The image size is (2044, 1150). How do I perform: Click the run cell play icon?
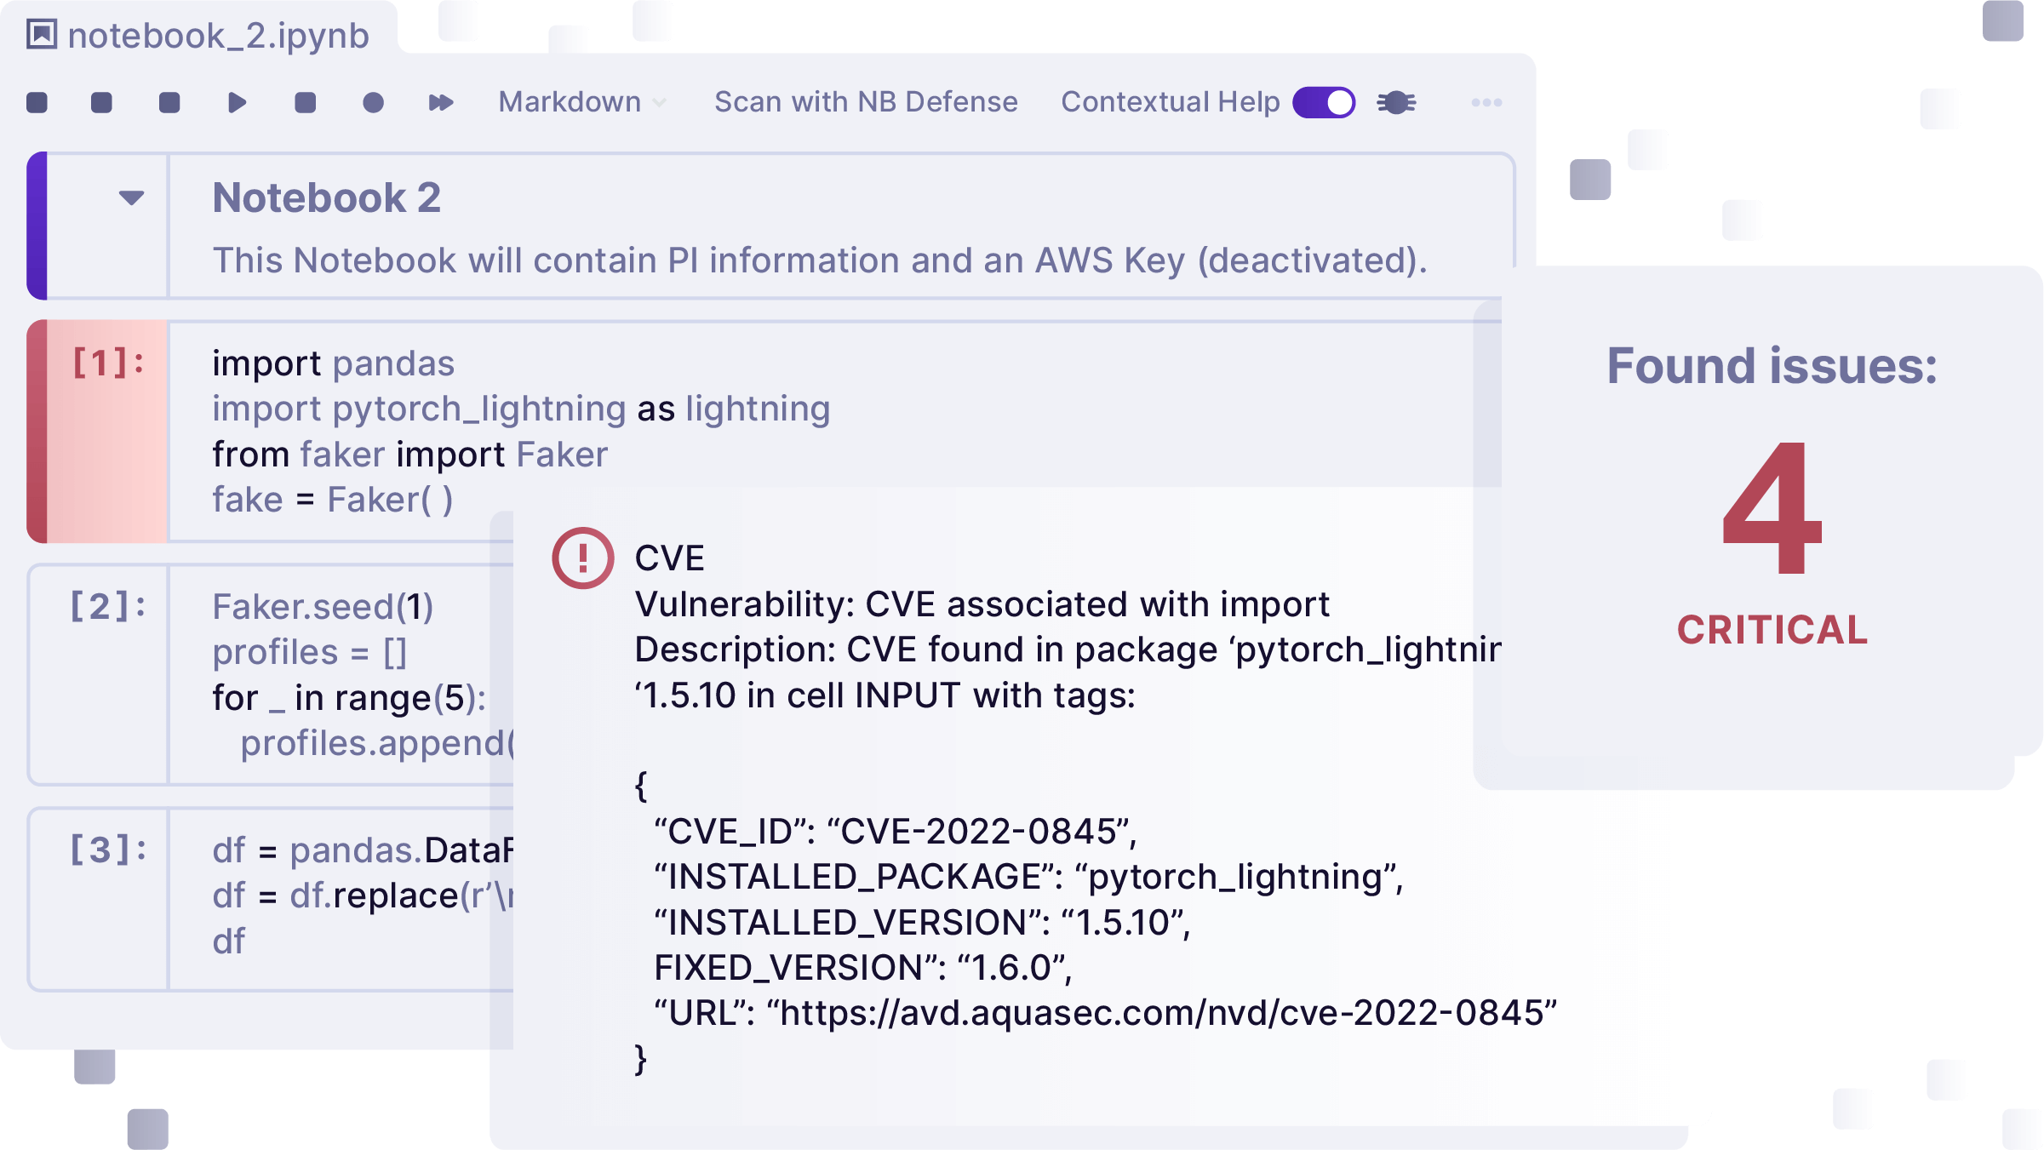(237, 103)
